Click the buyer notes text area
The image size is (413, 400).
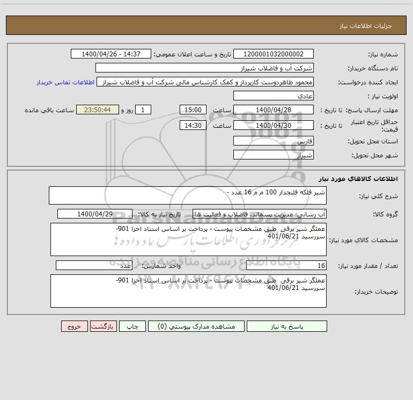tap(188, 291)
